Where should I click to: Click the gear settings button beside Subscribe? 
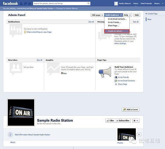point(136,121)
